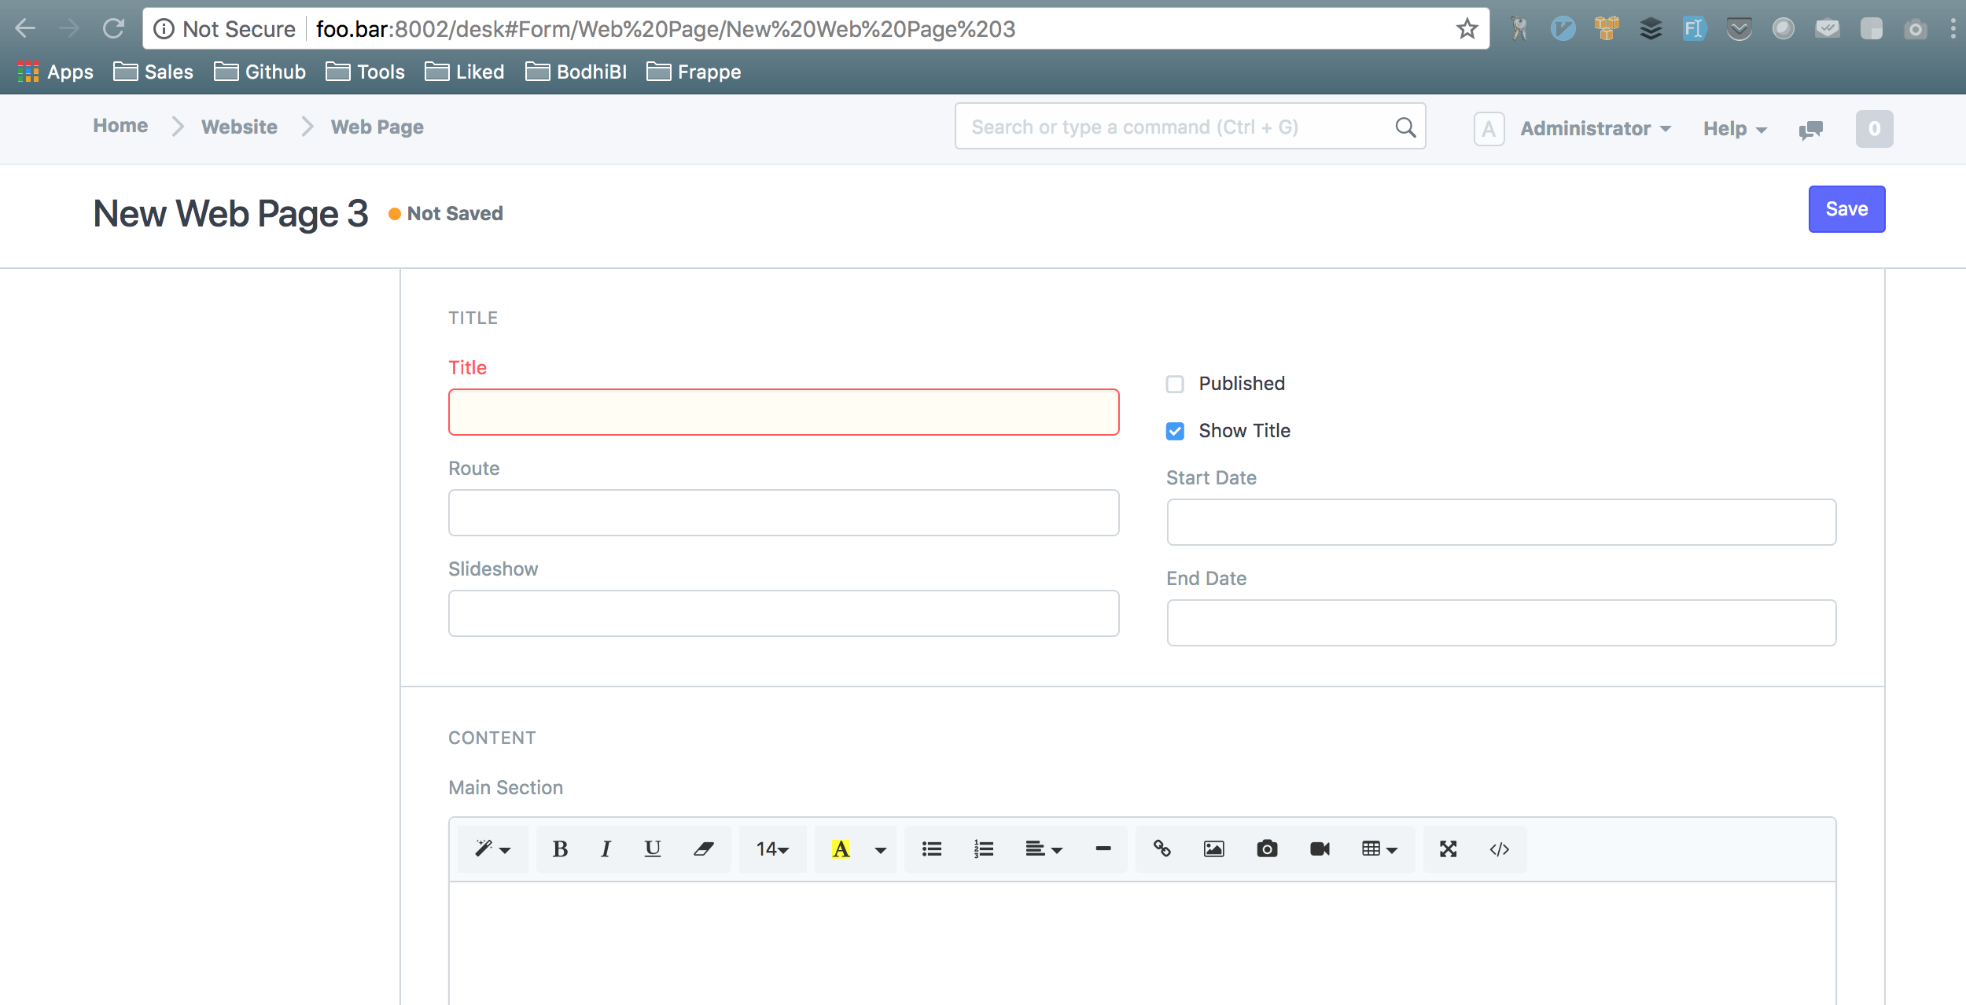
Task: Open the Github bookmarks folder
Action: 260,72
